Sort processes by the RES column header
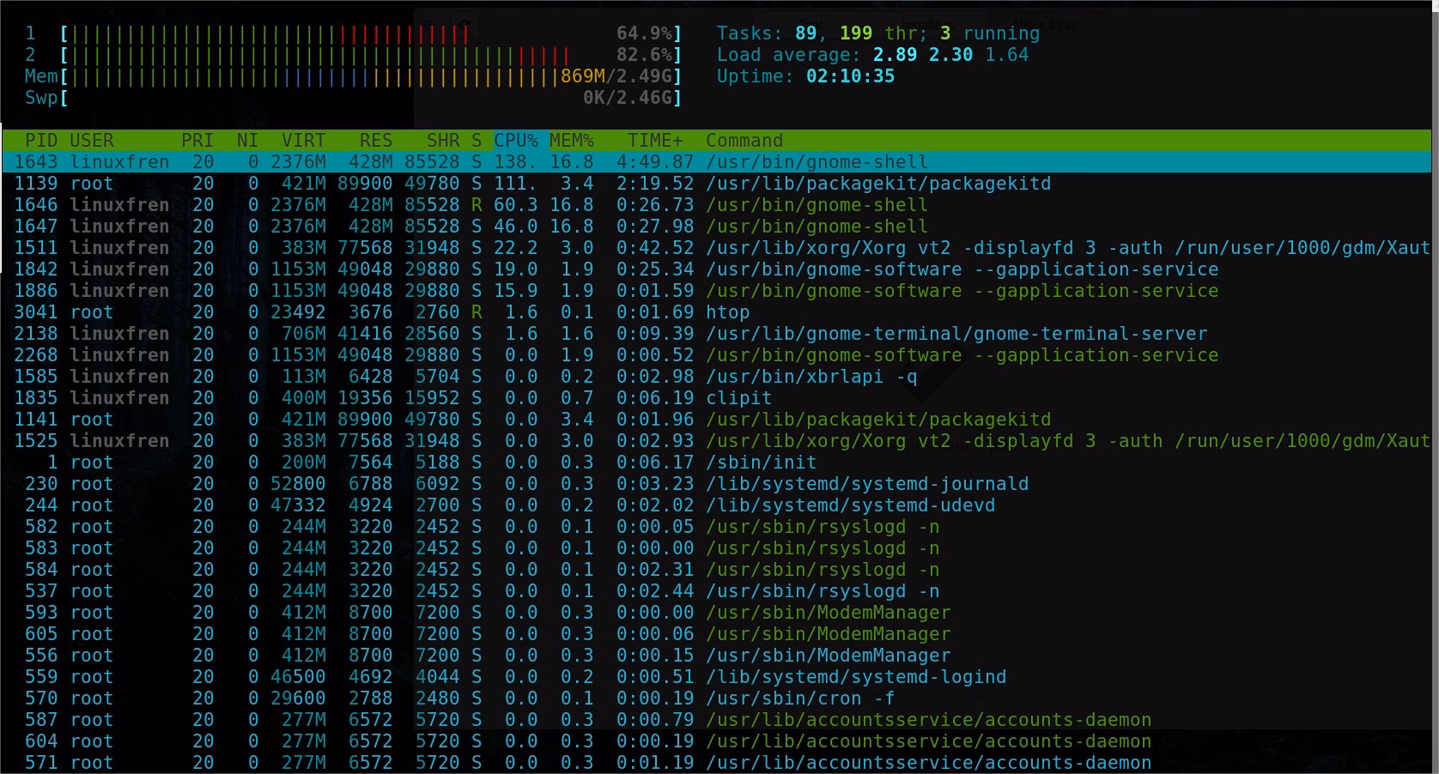 (375, 140)
